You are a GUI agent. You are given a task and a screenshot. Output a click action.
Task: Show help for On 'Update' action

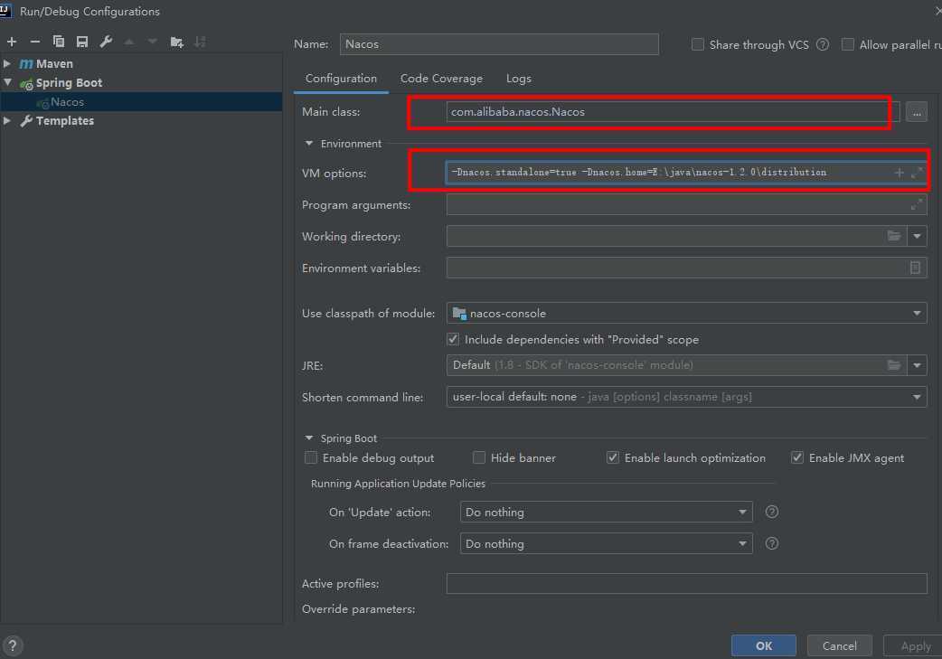tap(772, 512)
